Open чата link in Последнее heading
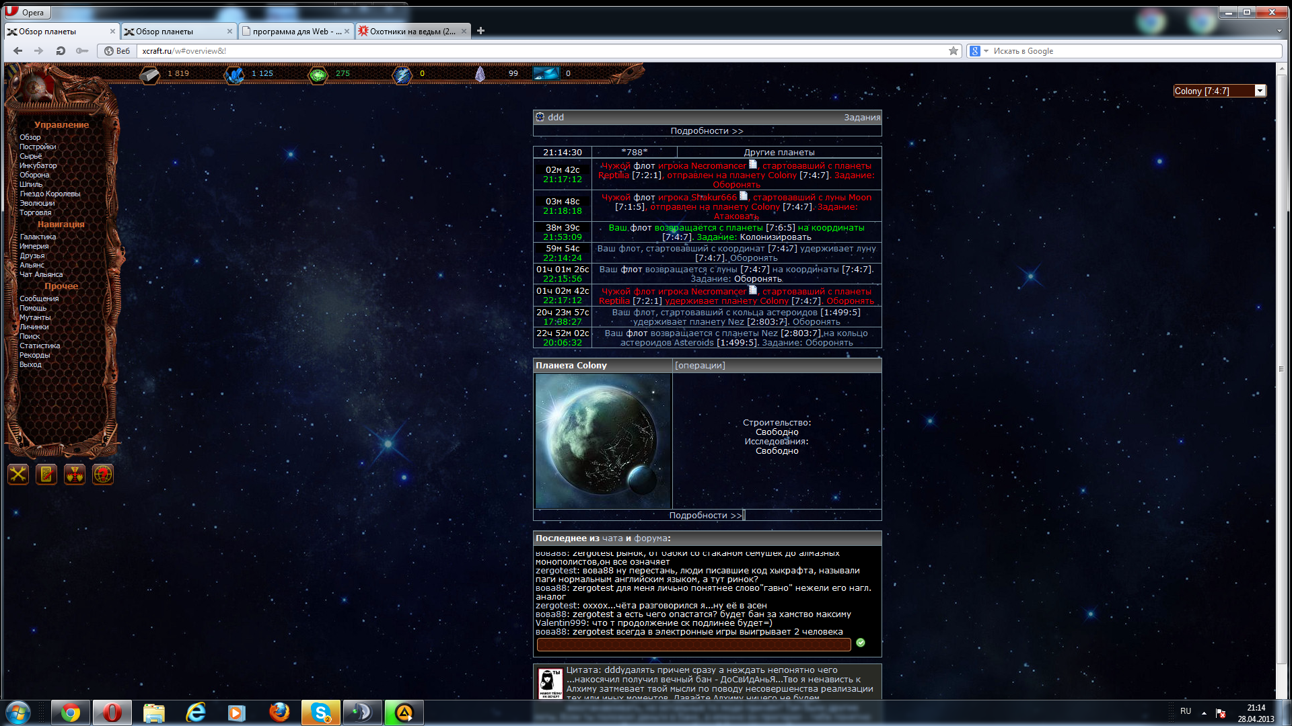This screenshot has height=726, width=1292. click(612, 538)
